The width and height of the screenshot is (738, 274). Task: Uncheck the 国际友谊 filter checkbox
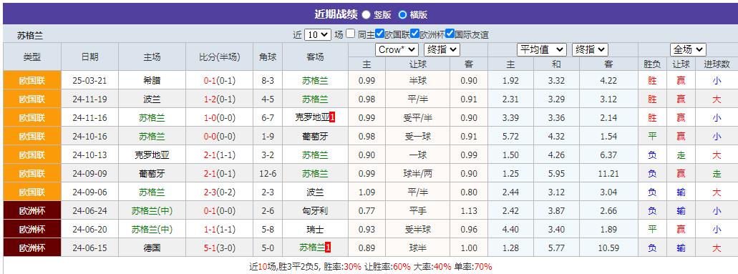(x=450, y=34)
